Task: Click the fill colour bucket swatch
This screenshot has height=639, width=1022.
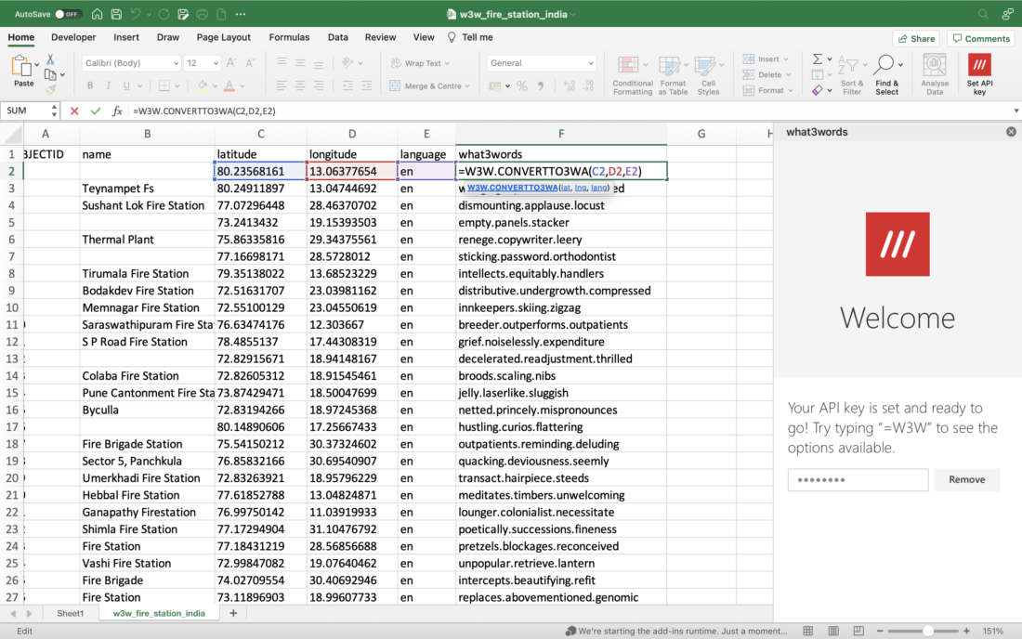Action: coord(203,86)
